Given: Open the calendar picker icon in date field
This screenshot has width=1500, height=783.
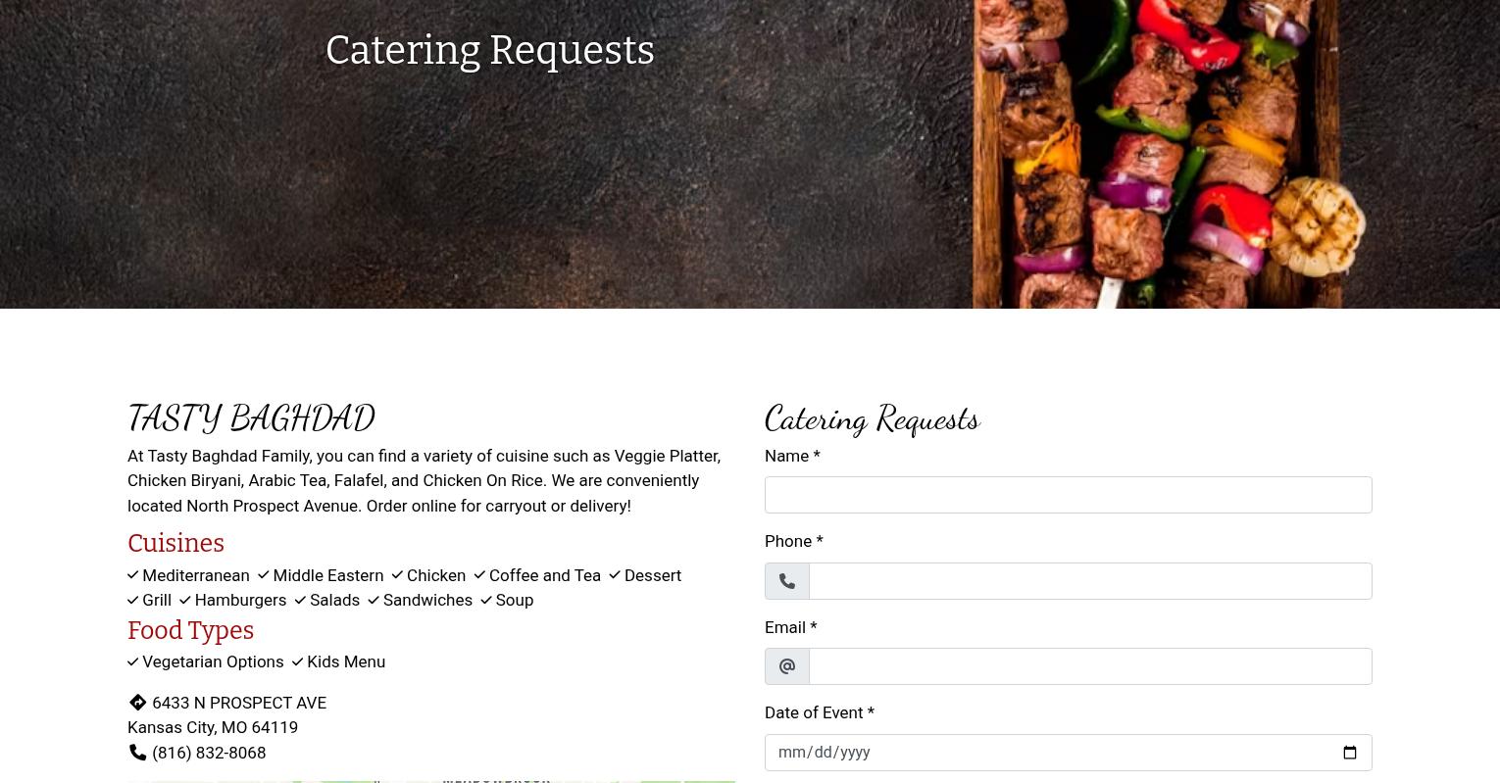Looking at the screenshot, I should click(1350, 753).
